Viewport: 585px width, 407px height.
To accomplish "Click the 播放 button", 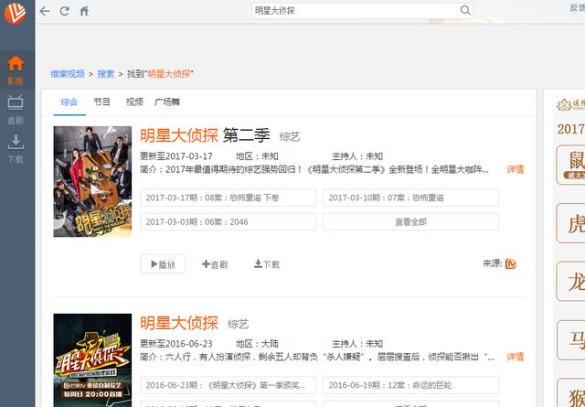I will (163, 264).
